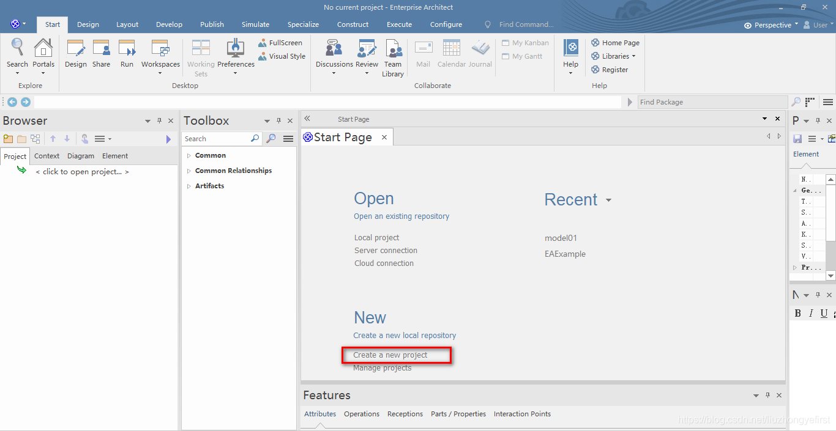Click the main hamburger menu beside Find Package
Screen dimensions: 836x431
828,102
